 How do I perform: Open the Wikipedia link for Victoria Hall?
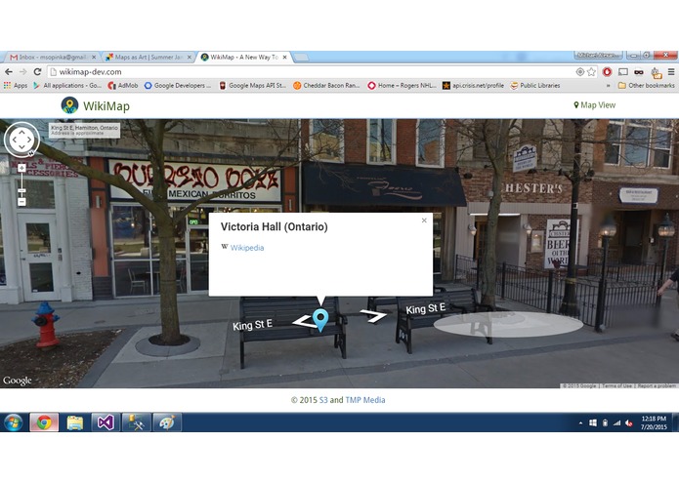coord(247,248)
